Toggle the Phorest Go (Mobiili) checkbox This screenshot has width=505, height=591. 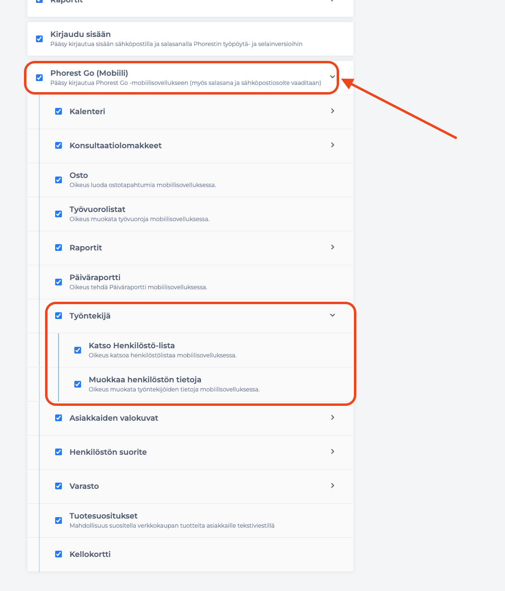tap(39, 78)
